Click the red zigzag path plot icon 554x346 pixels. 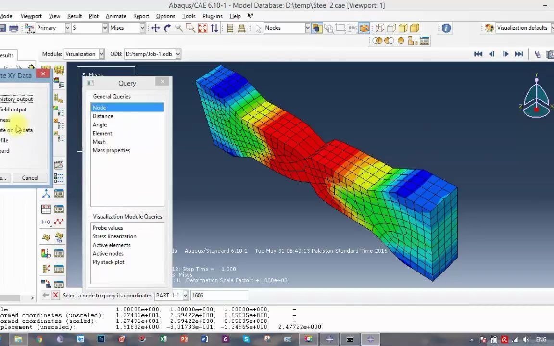59,222
